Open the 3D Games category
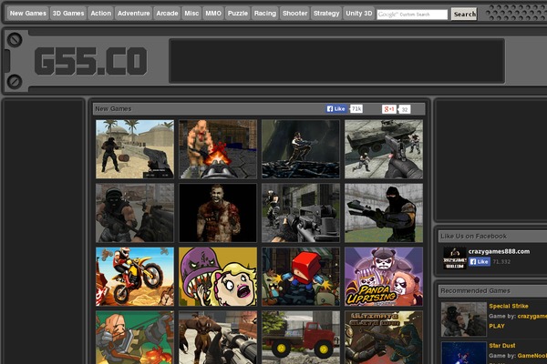This screenshot has width=547, height=364. pos(68,14)
